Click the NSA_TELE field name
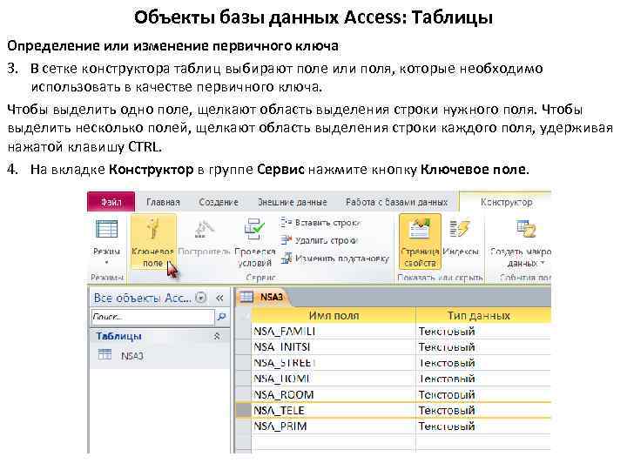This screenshot has width=627, height=470. pyautogui.click(x=334, y=411)
